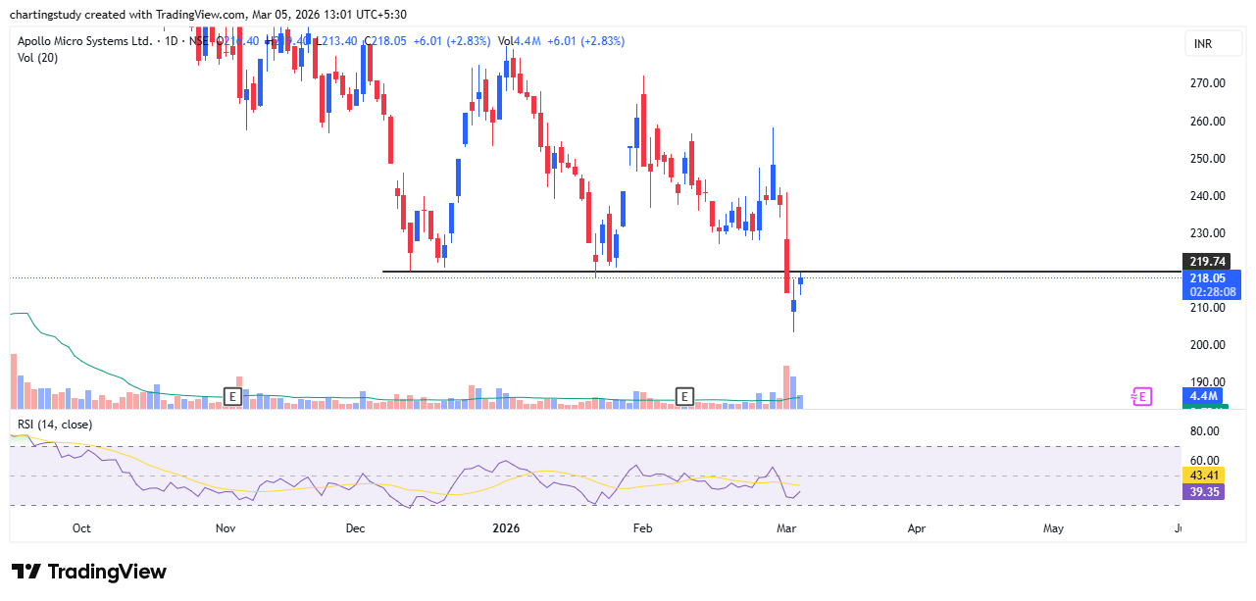Click the 60.00 RSI scale label
This screenshot has width=1256, height=601.
tap(1206, 461)
